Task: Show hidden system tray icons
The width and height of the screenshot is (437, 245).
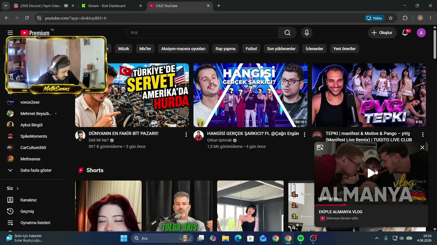Action: (x=377, y=238)
